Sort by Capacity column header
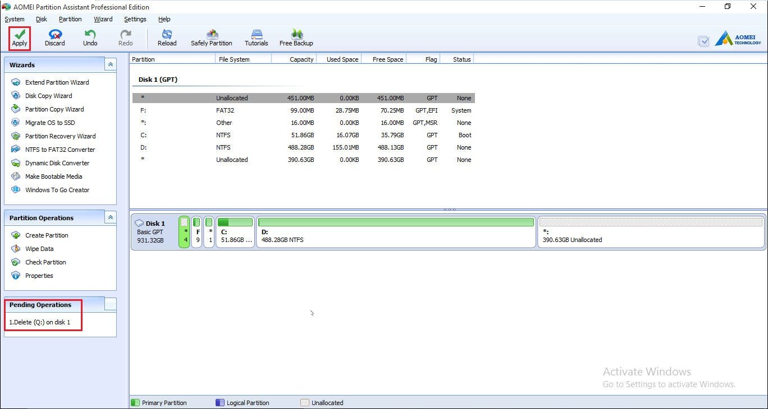The width and height of the screenshot is (768, 409). click(294, 59)
